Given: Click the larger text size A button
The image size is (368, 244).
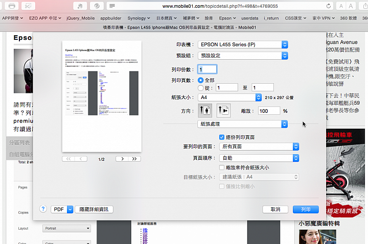Looking at the screenshot, I should pyautogui.click(x=351, y=6).
